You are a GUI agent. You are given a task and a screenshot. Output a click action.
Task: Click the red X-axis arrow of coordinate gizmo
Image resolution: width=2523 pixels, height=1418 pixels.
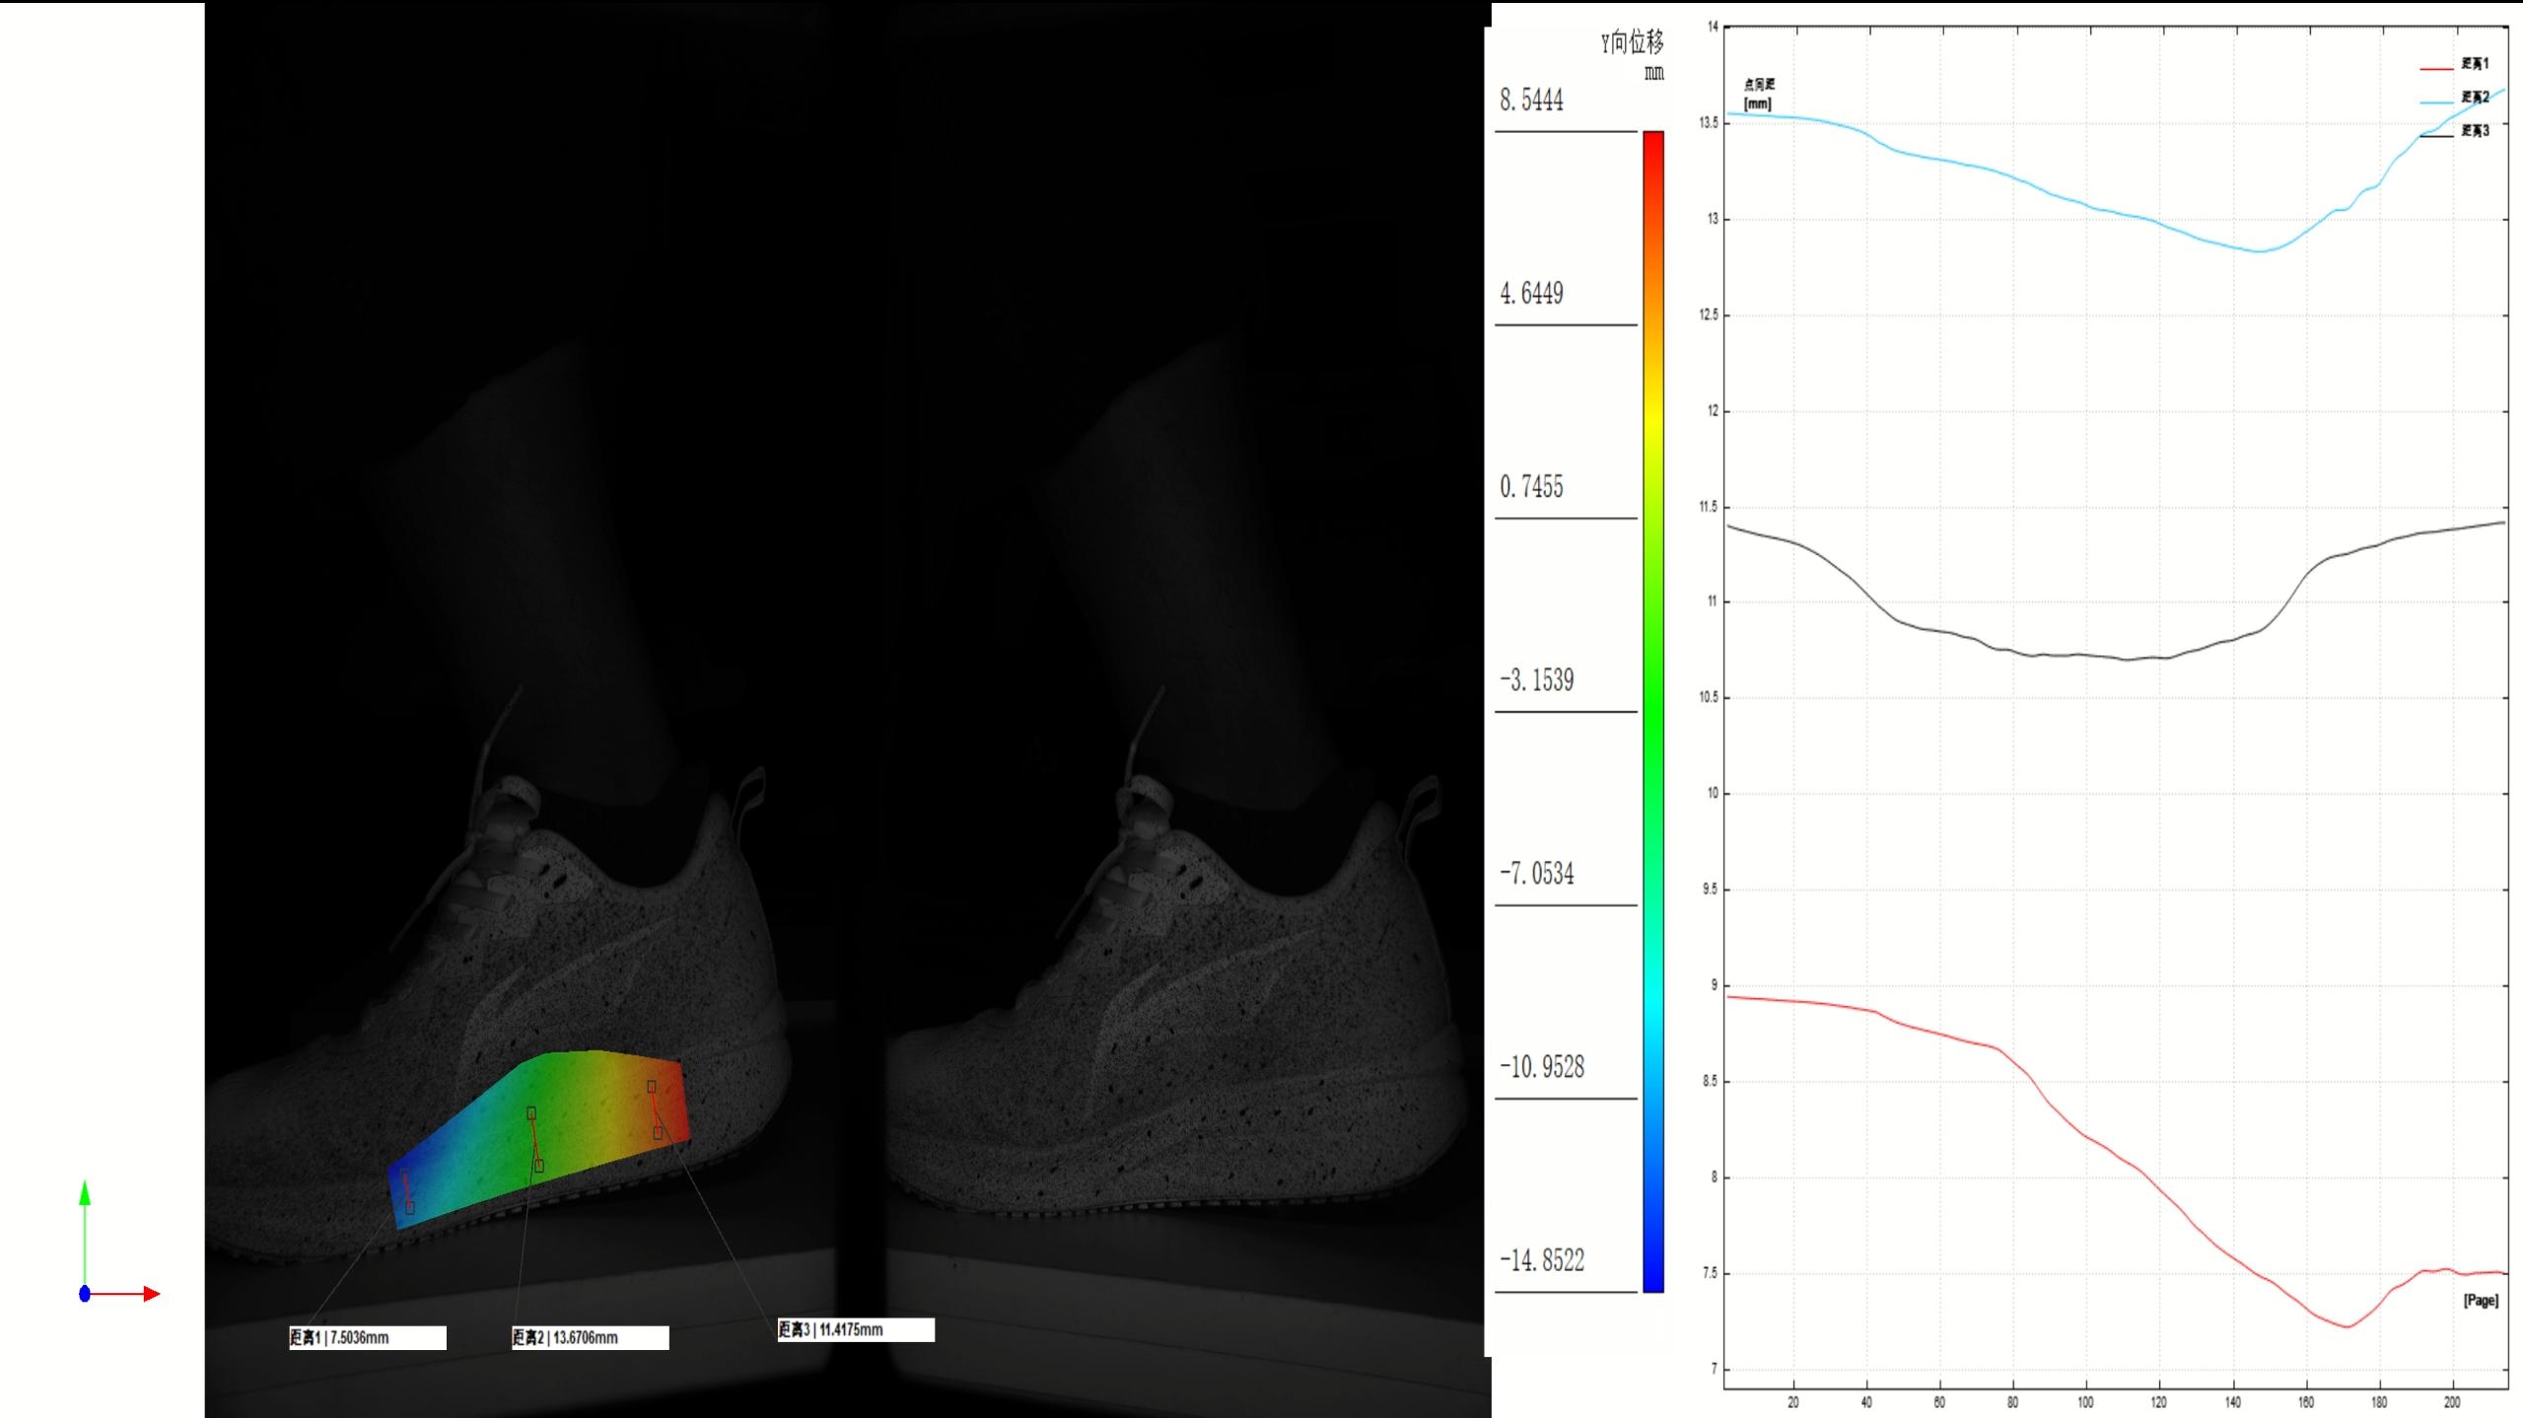click(150, 1294)
